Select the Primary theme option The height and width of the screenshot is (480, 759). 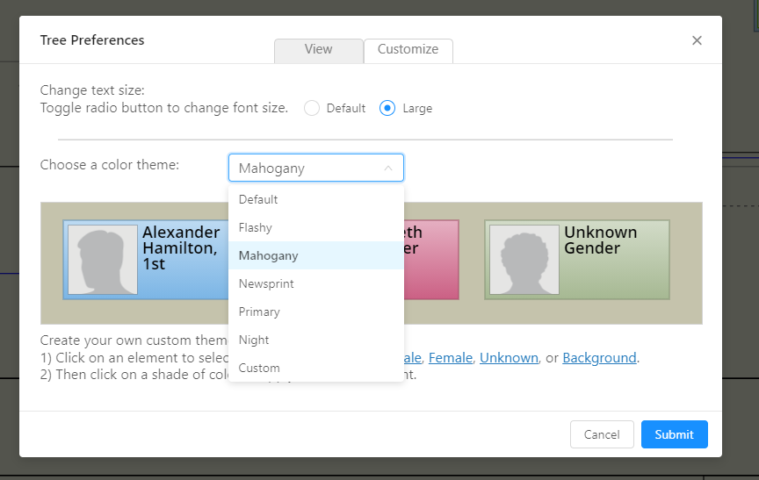pos(259,312)
